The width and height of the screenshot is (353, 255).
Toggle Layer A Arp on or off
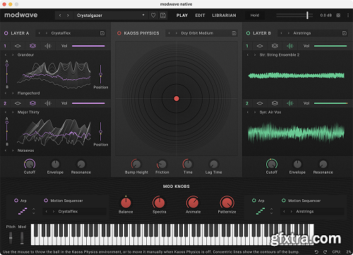click(16, 201)
